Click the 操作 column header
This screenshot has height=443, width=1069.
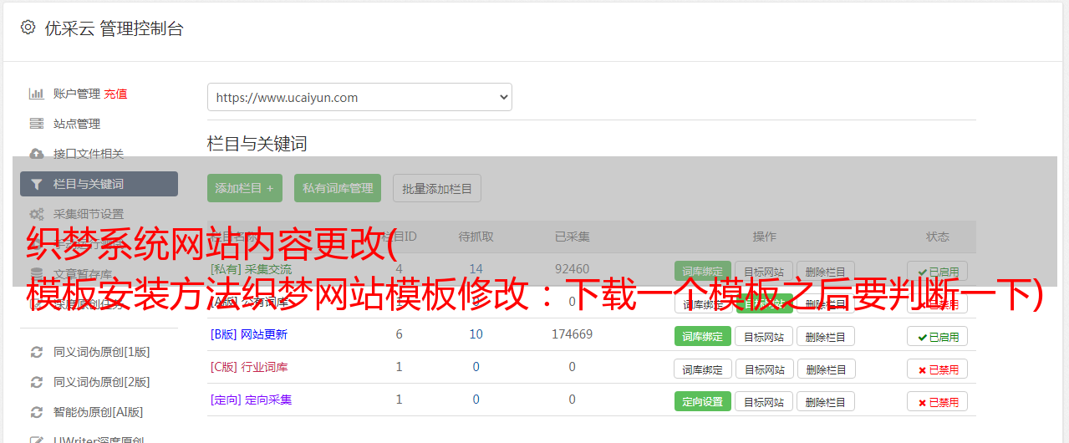pyautogui.click(x=765, y=237)
